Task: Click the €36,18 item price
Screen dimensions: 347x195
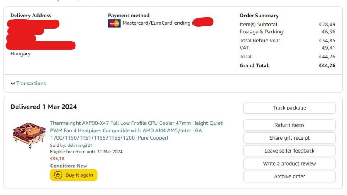Action: point(57,159)
